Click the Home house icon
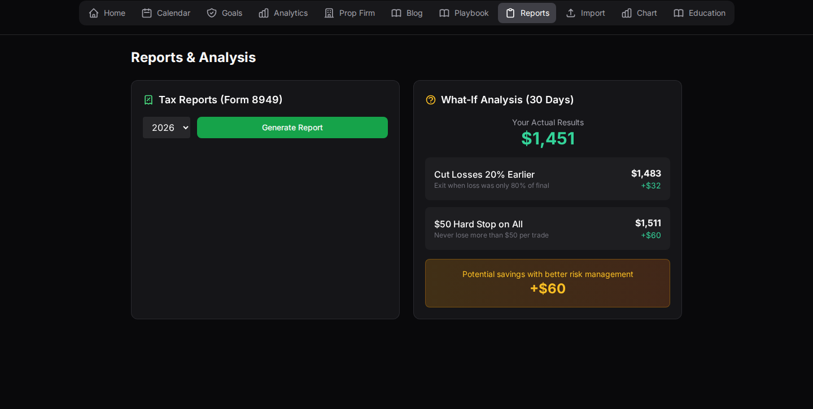 point(94,13)
